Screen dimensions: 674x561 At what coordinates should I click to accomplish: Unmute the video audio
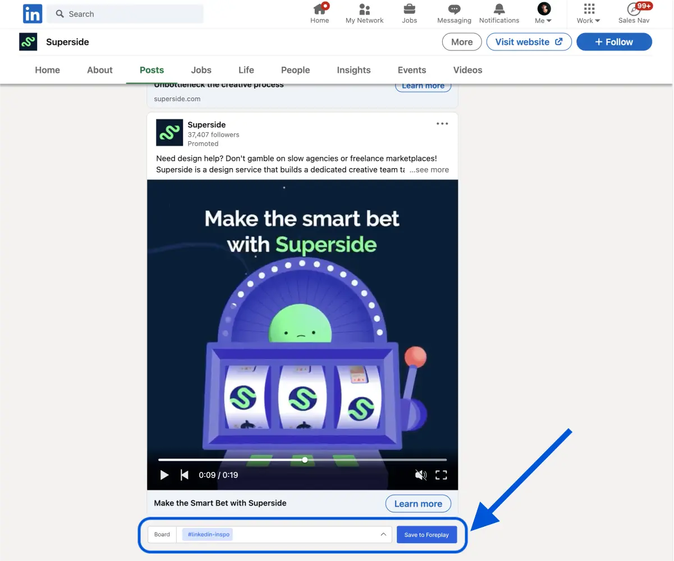420,475
